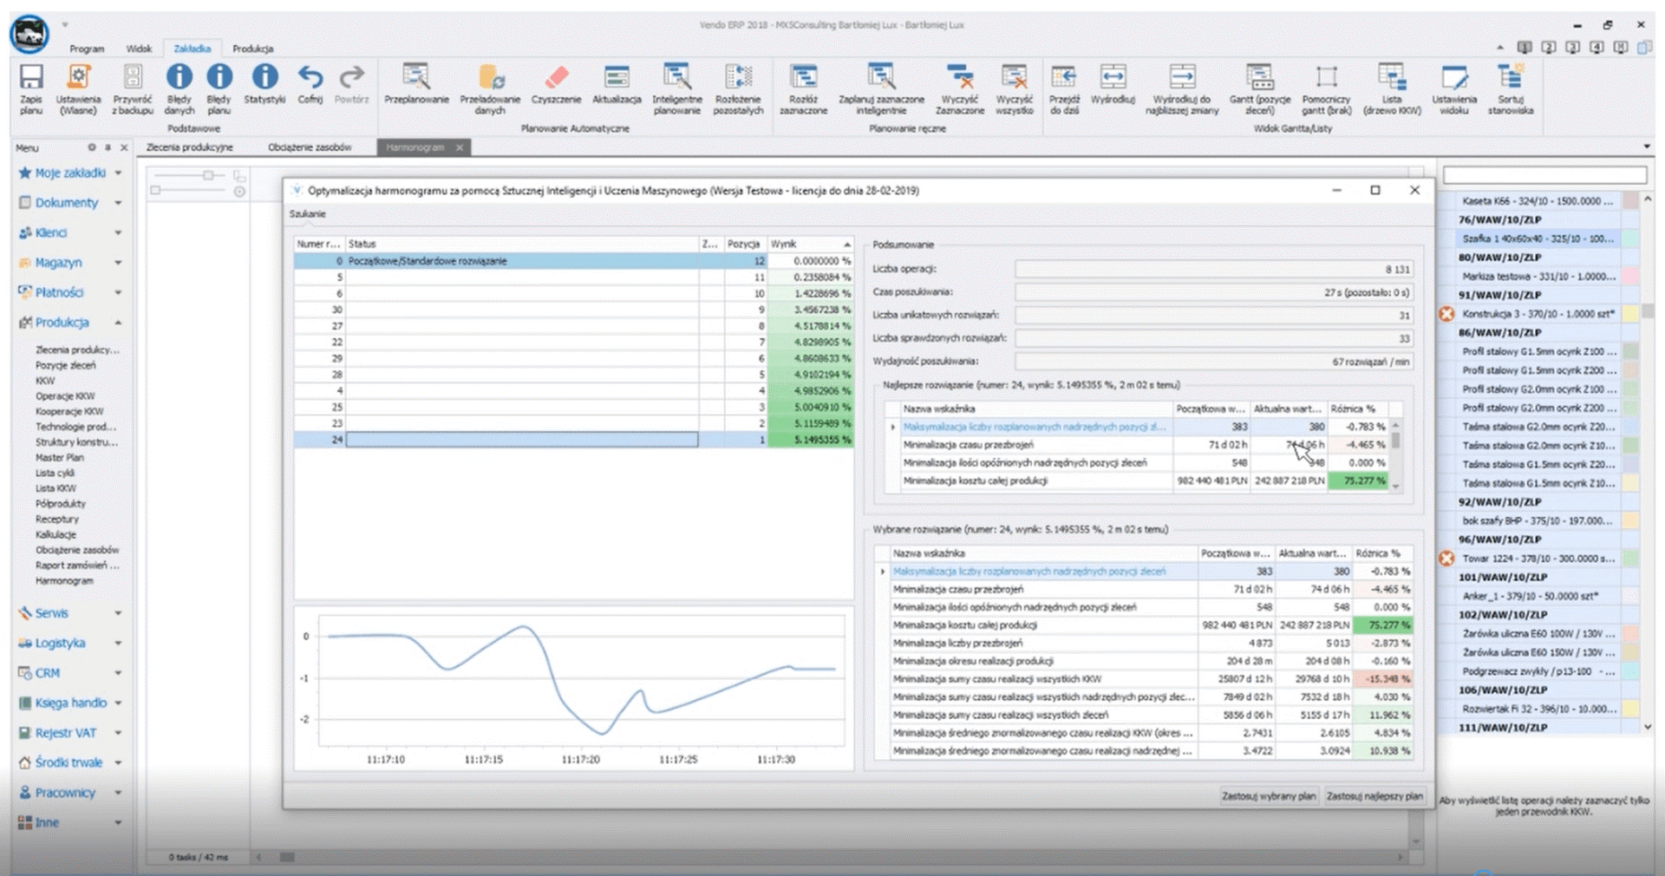The width and height of the screenshot is (1665, 876).
Task: Open the Obciążenie zasobów tab
Action: click(310, 147)
